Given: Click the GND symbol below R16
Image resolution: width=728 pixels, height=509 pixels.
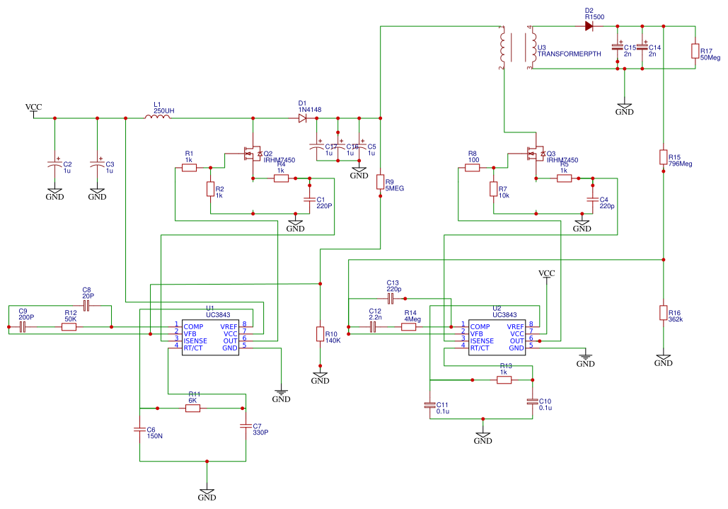Looking at the screenshot, I should 664,360.
